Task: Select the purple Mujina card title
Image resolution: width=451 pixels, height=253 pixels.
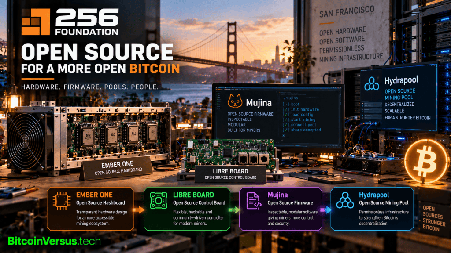Action: coord(277,195)
